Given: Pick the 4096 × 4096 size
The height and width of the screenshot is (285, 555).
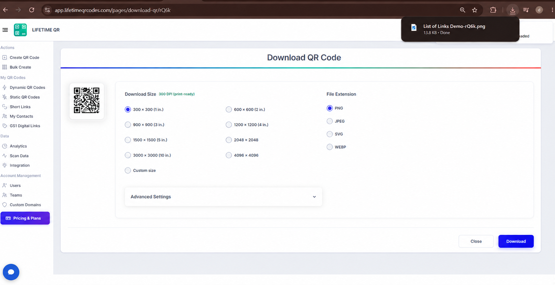Looking at the screenshot, I should [229, 155].
